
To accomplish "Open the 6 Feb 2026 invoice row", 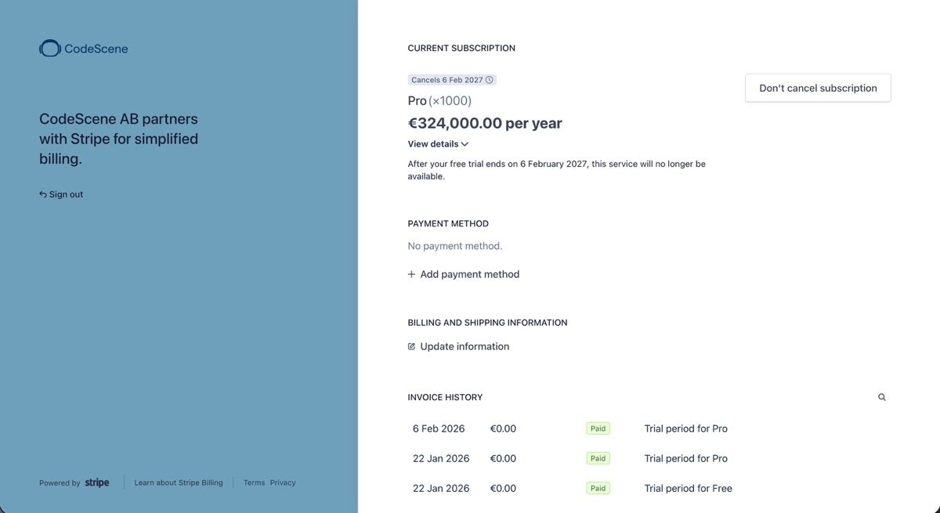I will [649, 428].
